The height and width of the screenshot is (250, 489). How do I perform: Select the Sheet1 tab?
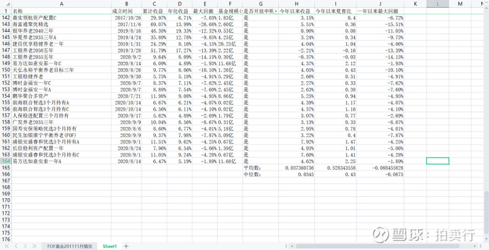(109, 246)
